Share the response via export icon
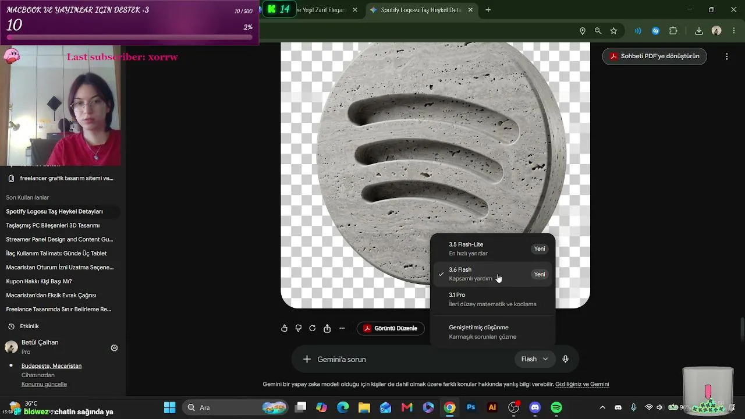Screen dimensions: 745x419 [x=327, y=328]
